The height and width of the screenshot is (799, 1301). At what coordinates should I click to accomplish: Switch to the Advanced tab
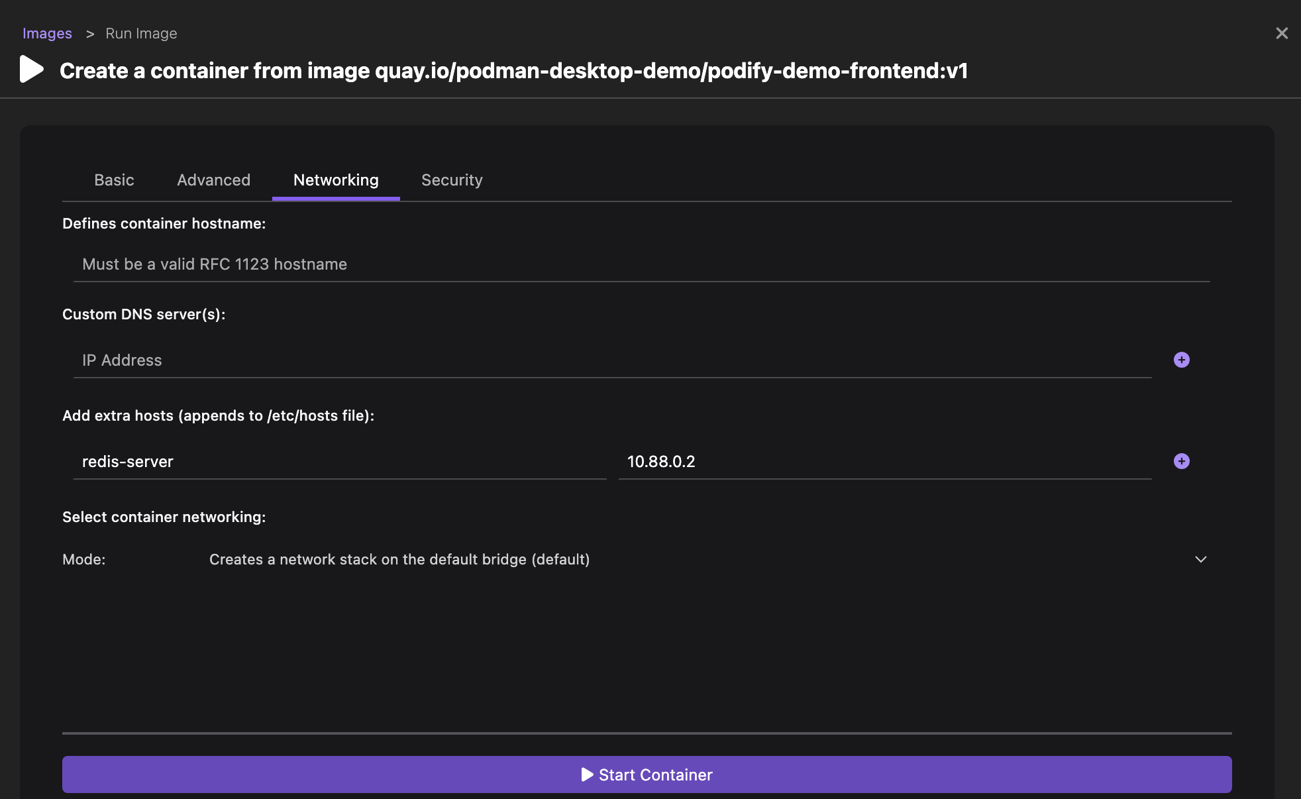click(214, 180)
